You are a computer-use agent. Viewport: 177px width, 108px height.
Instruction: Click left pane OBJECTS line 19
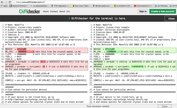(x=45, y=76)
